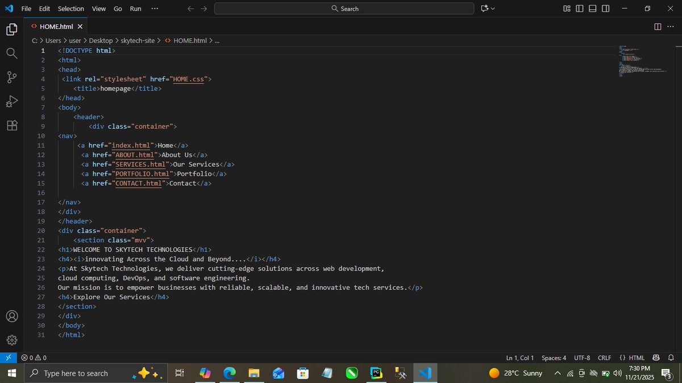Toggle the Primary Side Bar visibility
Viewport: 682px width, 383px height.
(580, 9)
